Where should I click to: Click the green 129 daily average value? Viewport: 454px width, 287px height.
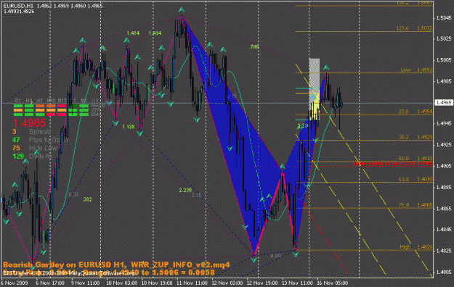pyautogui.click(x=18, y=156)
